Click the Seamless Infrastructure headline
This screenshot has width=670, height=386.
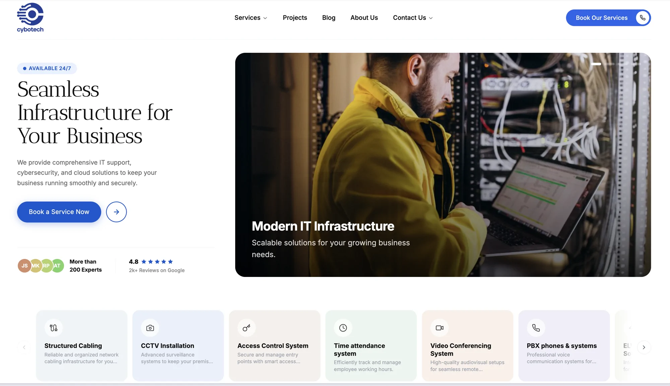click(95, 112)
